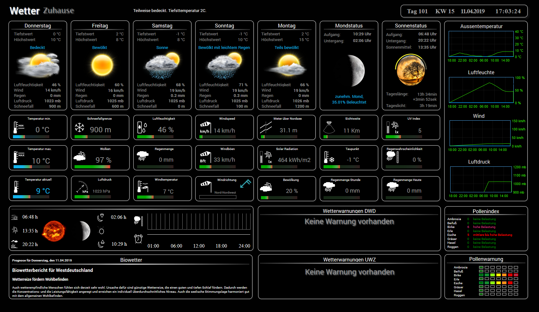Click the Samstag rain cloud weather icon
The width and height of the screenshot is (539, 312).
pyautogui.click(x=162, y=66)
